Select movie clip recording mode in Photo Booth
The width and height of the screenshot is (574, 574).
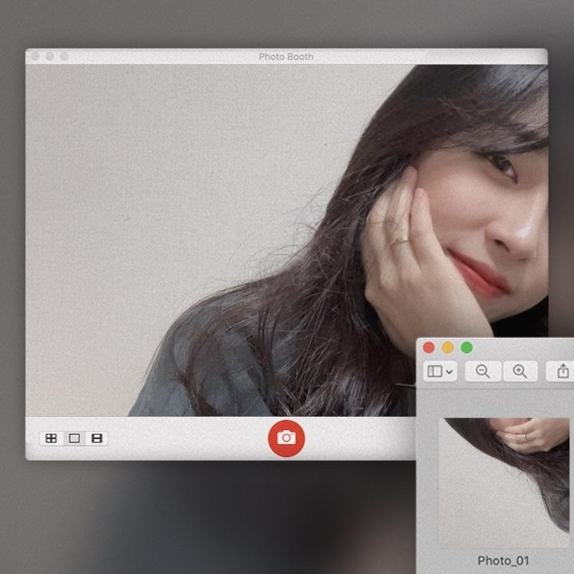[x=96, y=438]
